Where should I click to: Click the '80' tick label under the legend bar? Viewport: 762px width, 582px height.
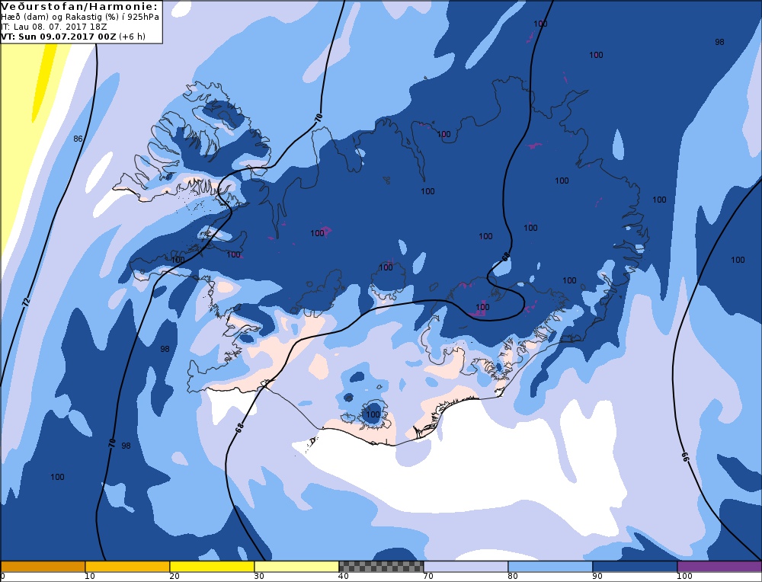513,577
